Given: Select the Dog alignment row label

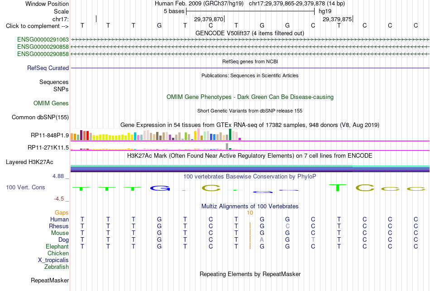Looking at the screenshot, I should pyautogui.click(x=63, y=240).
